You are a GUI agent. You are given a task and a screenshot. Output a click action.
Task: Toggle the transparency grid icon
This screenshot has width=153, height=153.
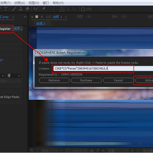[138, 150]
